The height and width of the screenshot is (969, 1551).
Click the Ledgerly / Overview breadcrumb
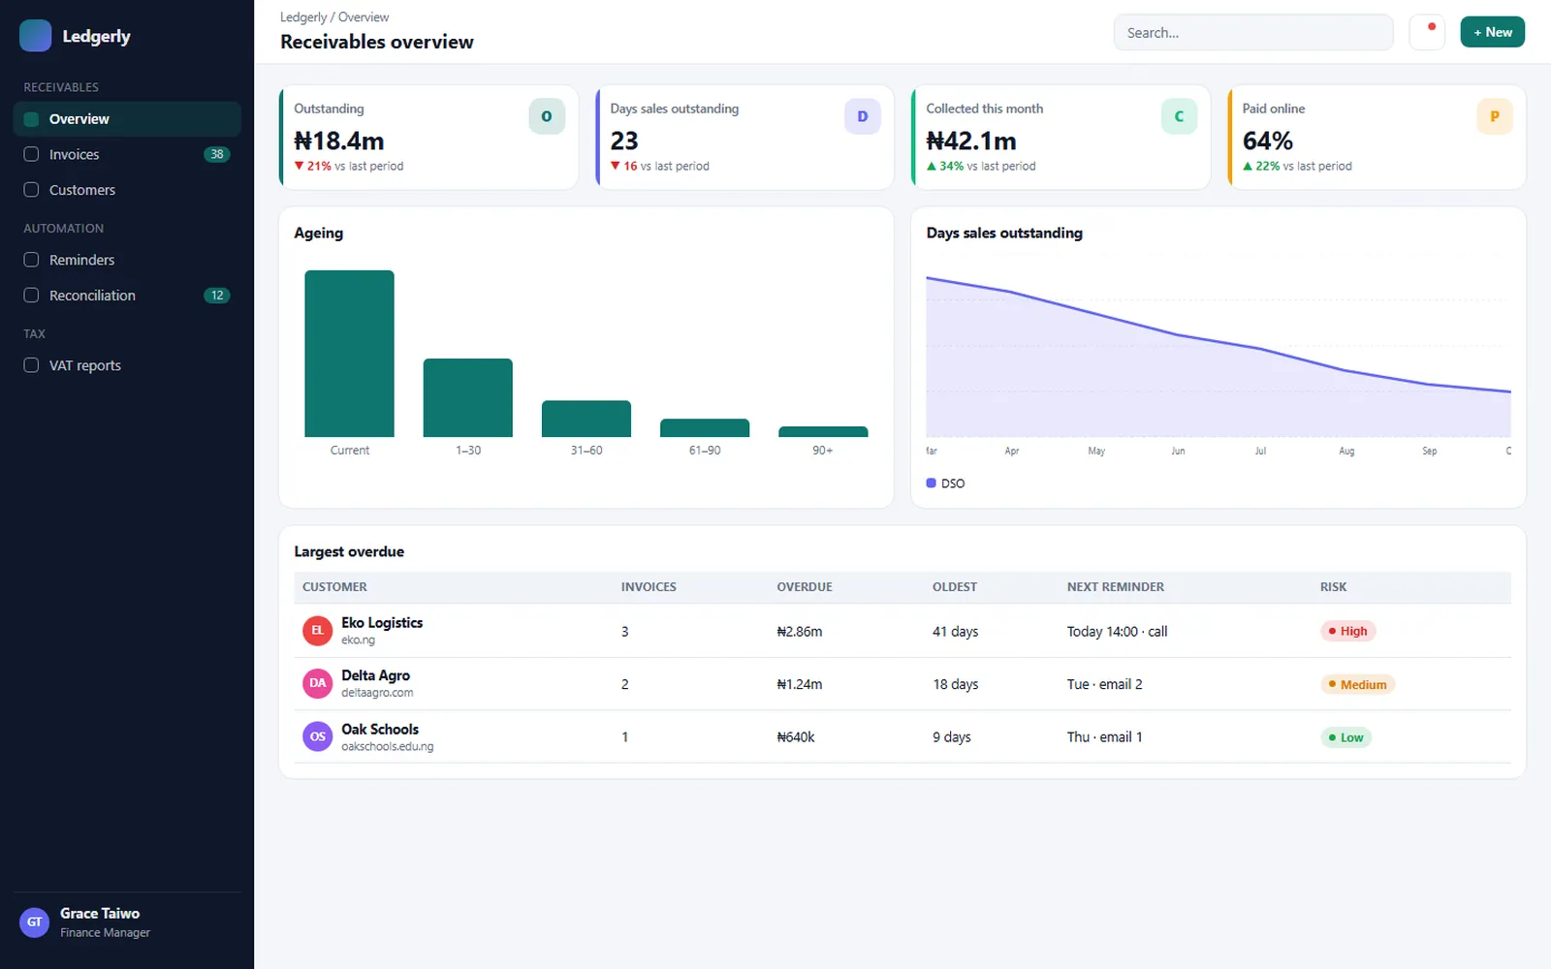click(334, 17)
